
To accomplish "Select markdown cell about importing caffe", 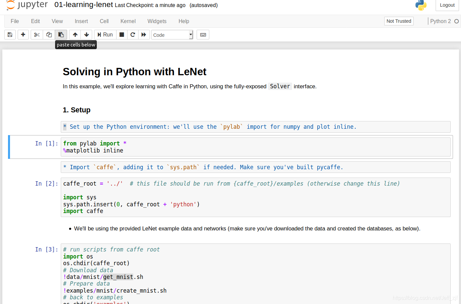I will [256, 167].
